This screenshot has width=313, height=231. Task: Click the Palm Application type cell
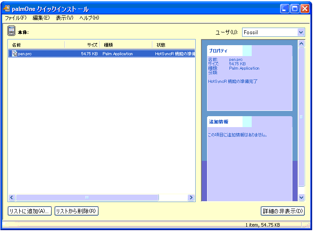[x=118, y=54]
